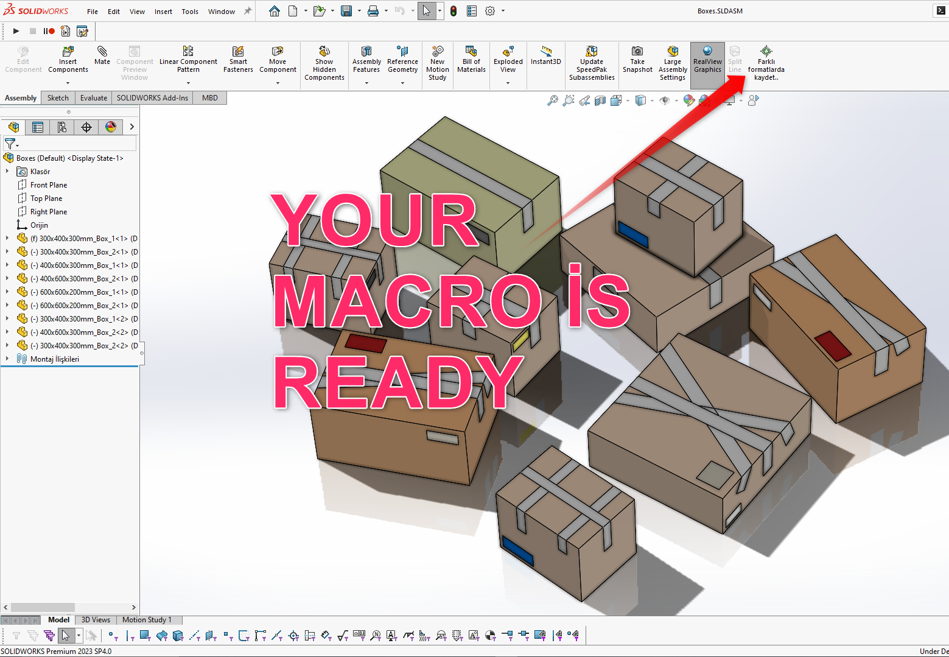Switch to the Evaluate tab
The width and height of the screenshot is (949, 657).
(x=94, y=98)
